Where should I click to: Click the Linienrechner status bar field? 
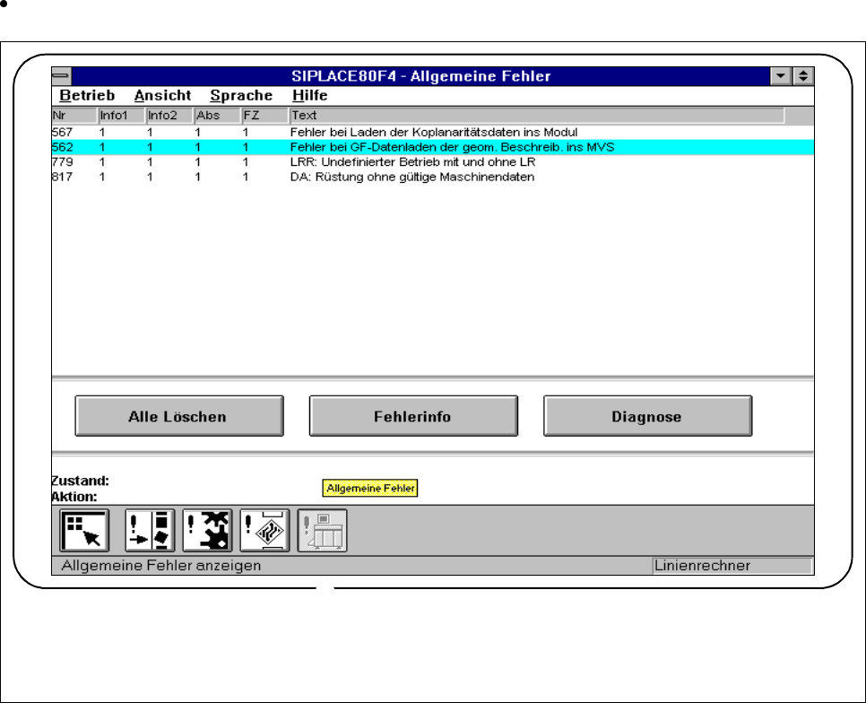[x=732, y=566]
